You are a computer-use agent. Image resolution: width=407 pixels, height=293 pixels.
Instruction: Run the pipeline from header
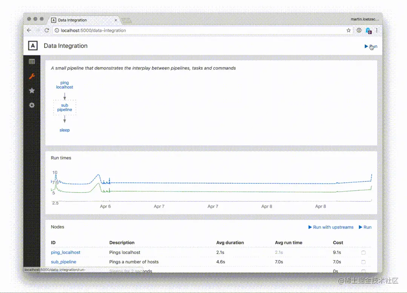point(371,46)
